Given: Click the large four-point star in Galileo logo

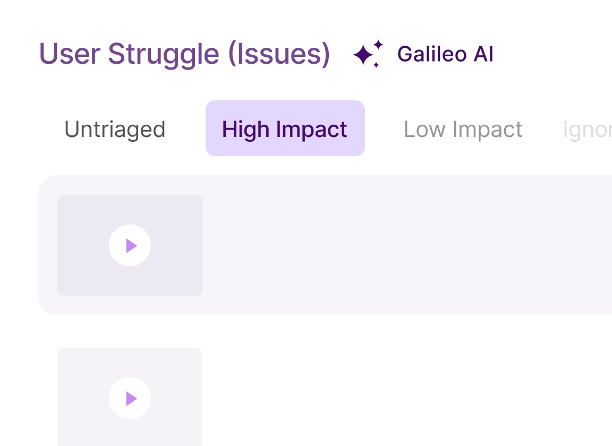Looking at the screenshot, I should tap(363, 55).
